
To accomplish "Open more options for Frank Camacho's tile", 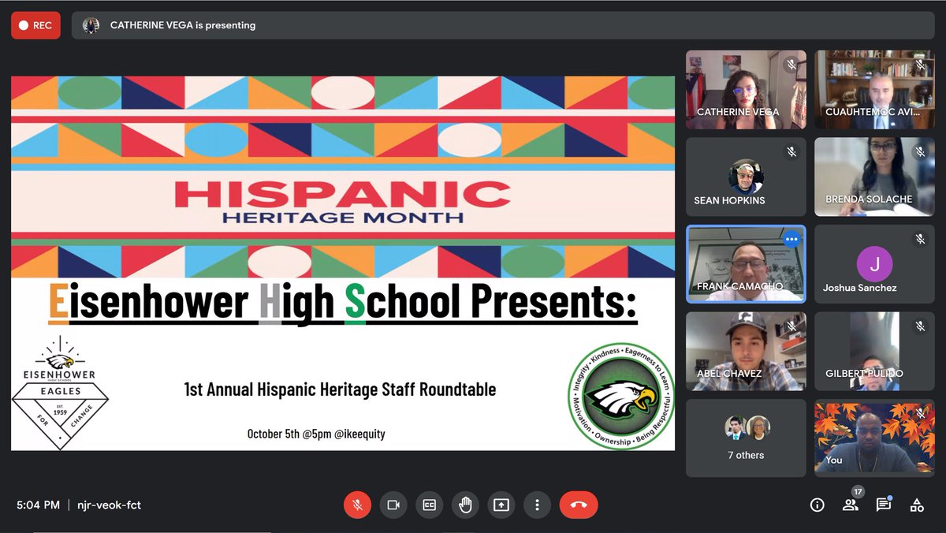I will (x=791, y=238).
